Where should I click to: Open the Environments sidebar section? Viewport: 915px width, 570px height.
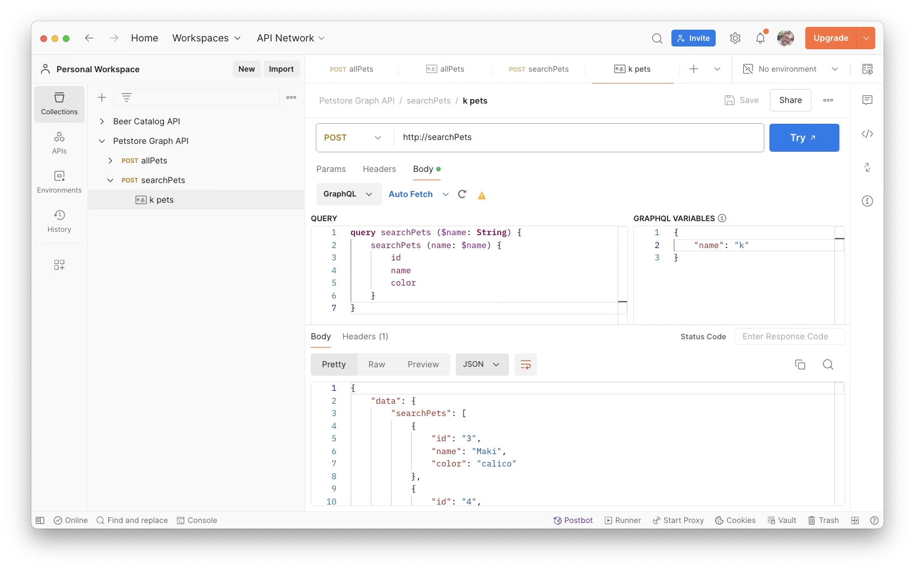[x=59, y=182]
